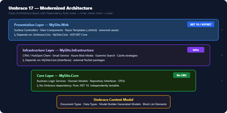Click the 'Depends on: MySite.Core (interfaces)' line
This screenshot has width=227, height=113.
pos(64,60)
